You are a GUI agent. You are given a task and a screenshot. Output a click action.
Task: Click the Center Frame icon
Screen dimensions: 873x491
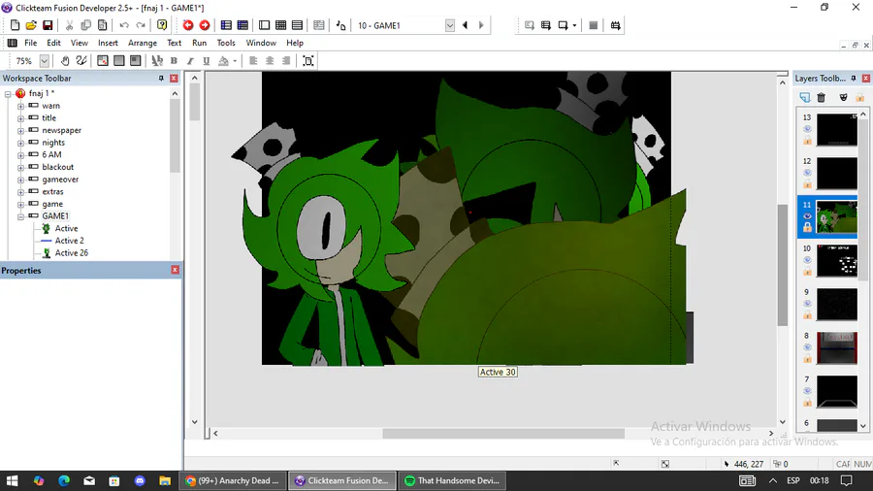pyautogui.click(x=308, y=61)
